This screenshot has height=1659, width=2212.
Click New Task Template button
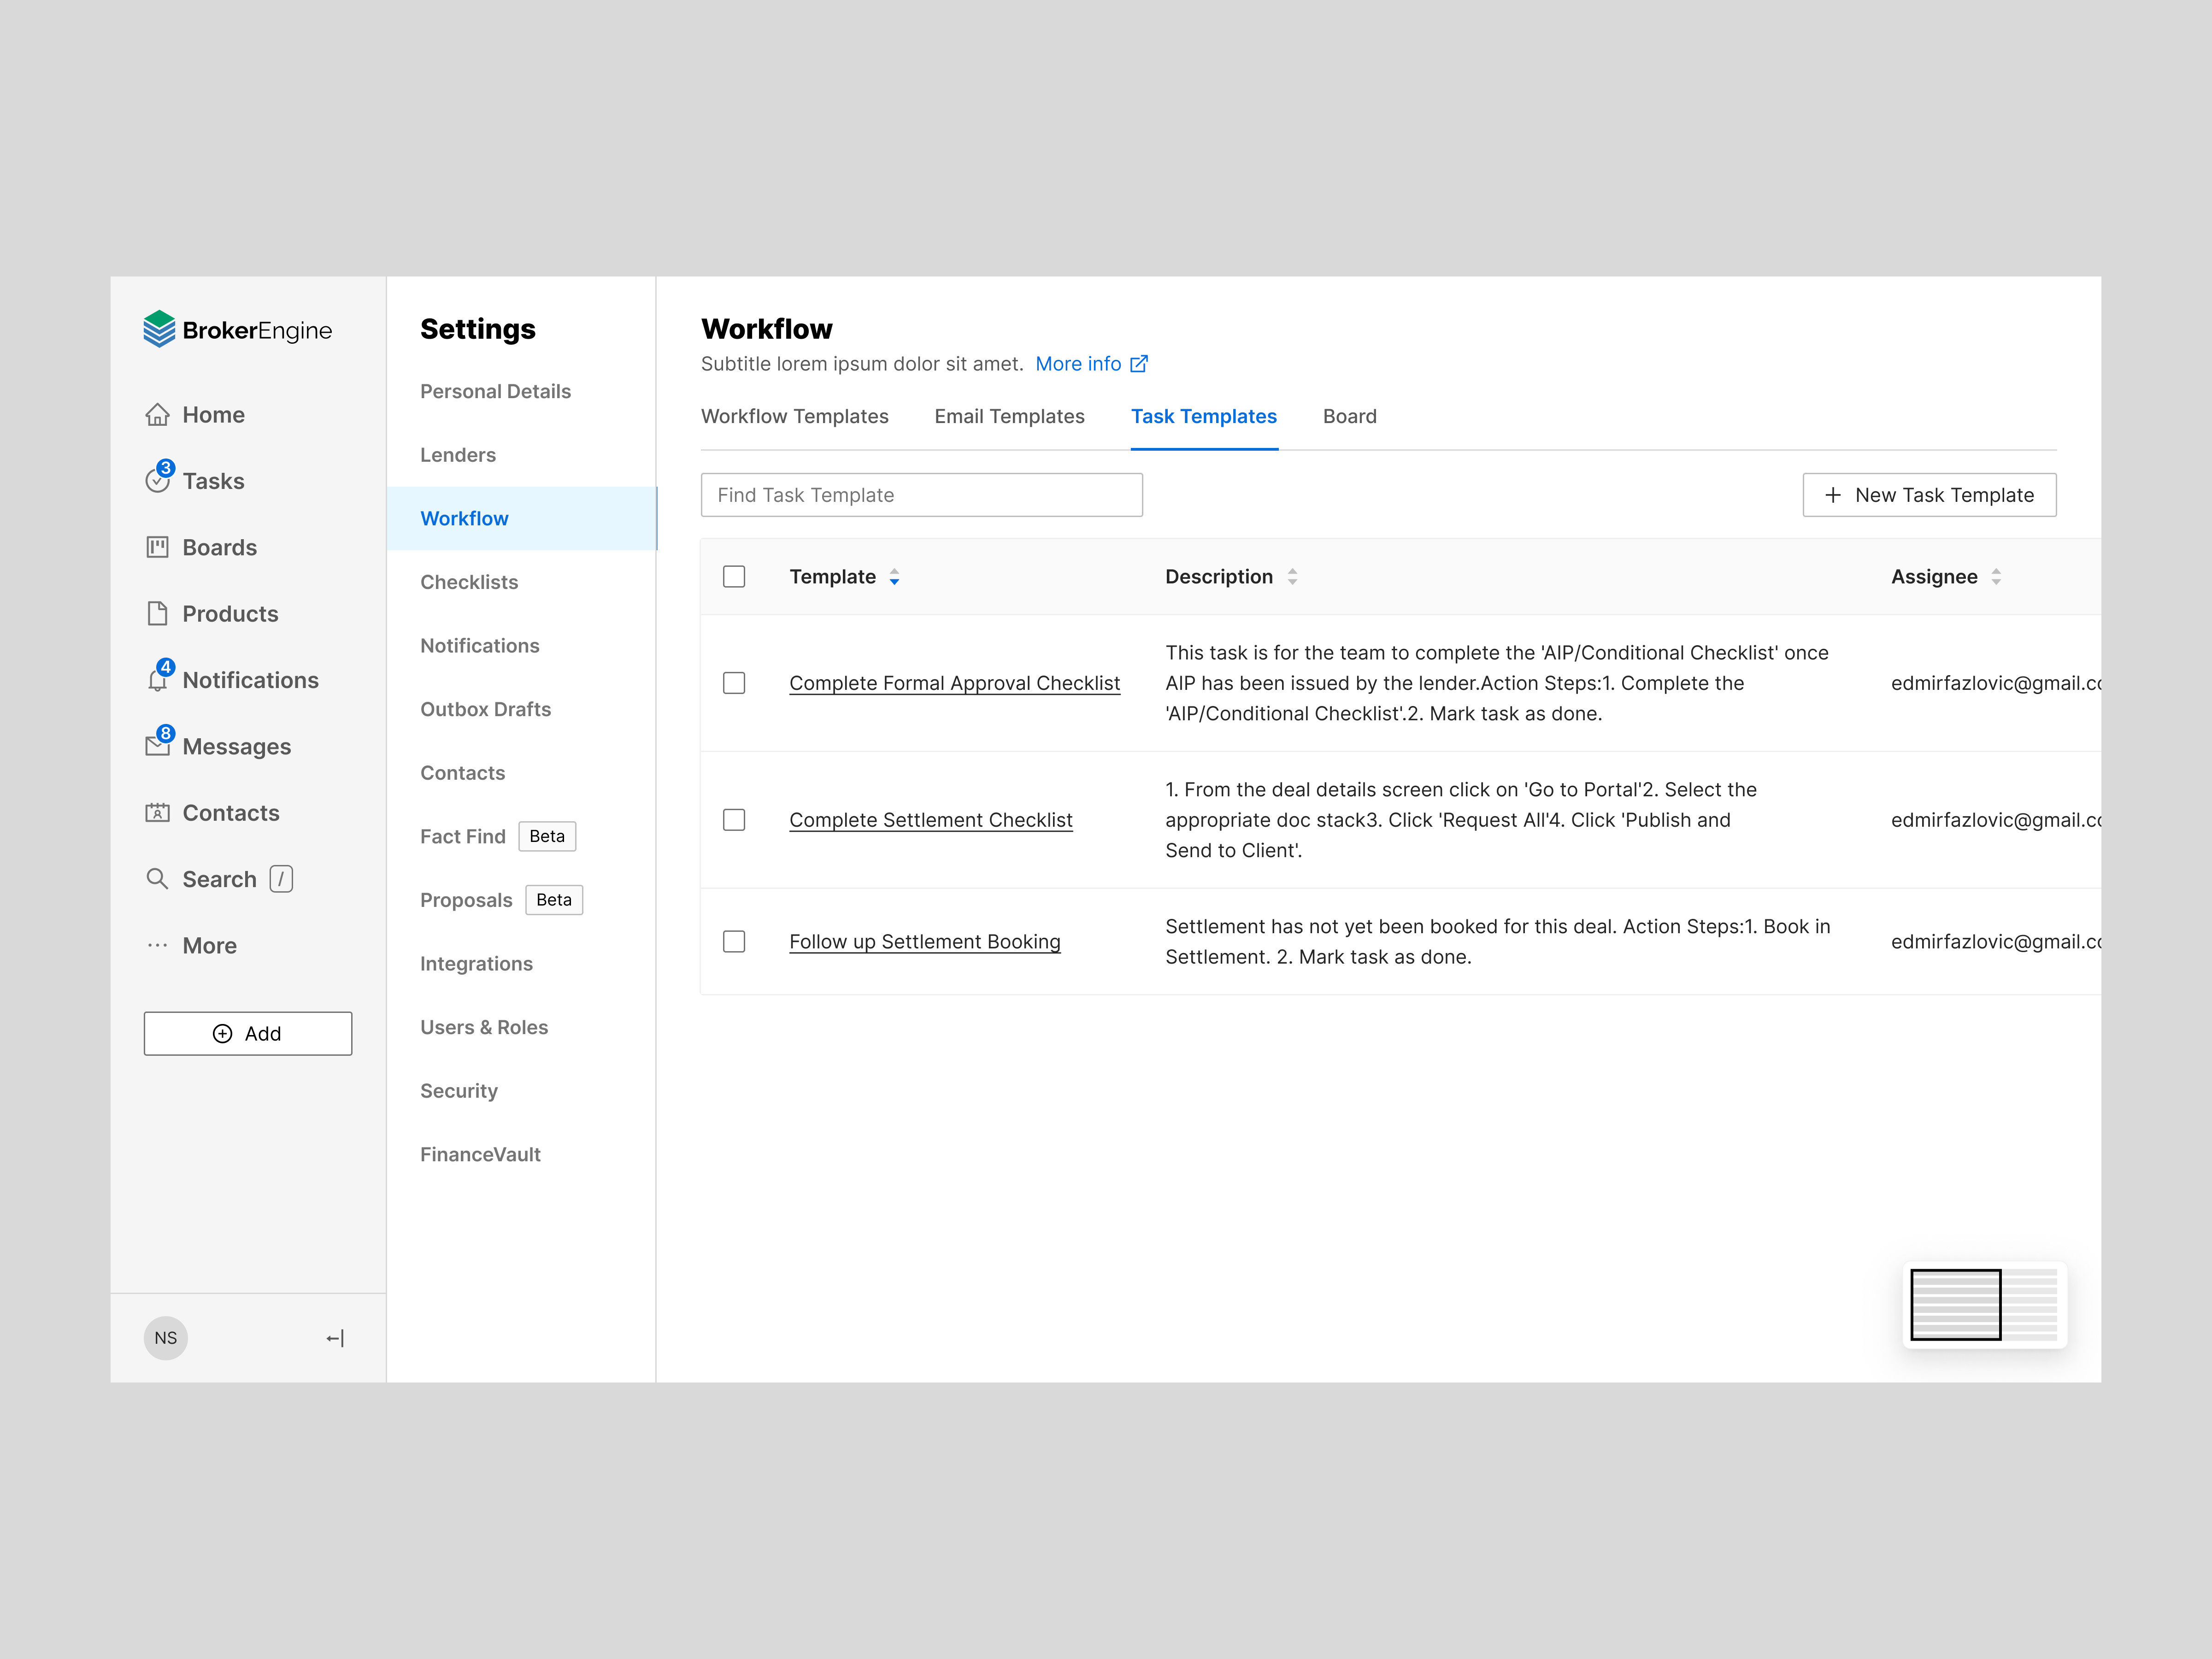point(1929,495)
